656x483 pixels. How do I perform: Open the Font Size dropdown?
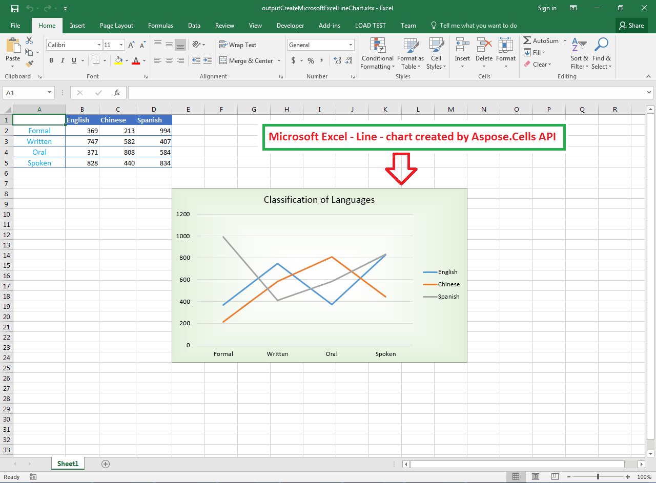[x=120, y=45]
